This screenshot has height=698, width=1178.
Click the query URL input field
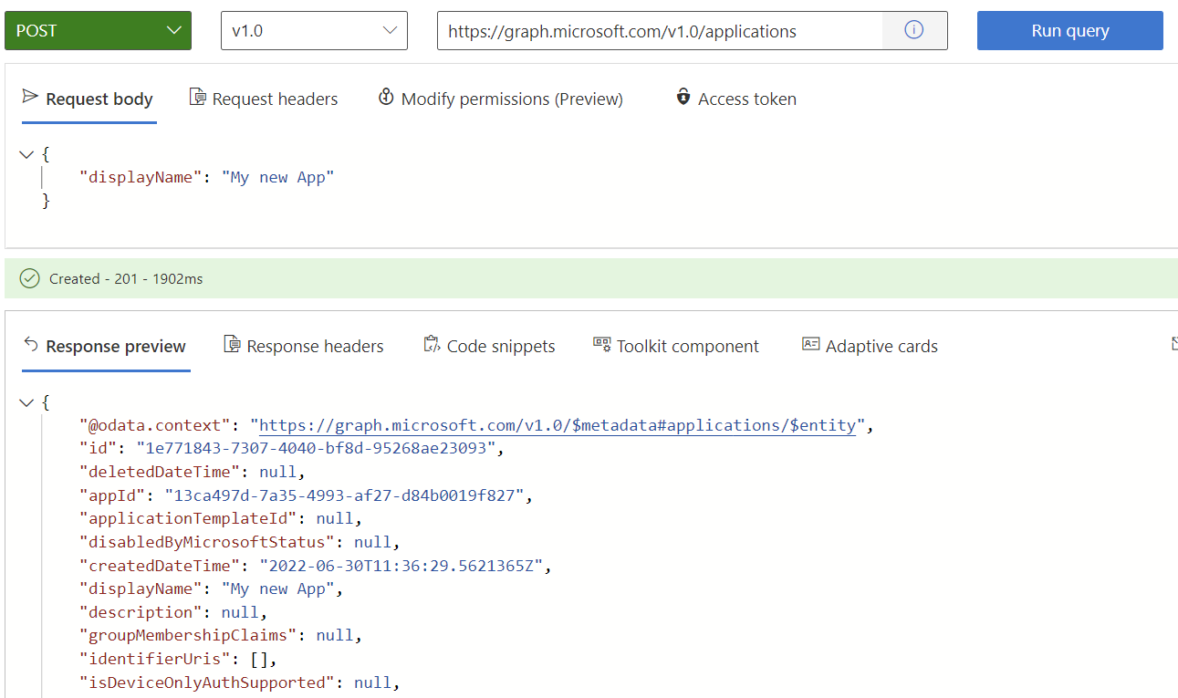(x=659, y=31)
